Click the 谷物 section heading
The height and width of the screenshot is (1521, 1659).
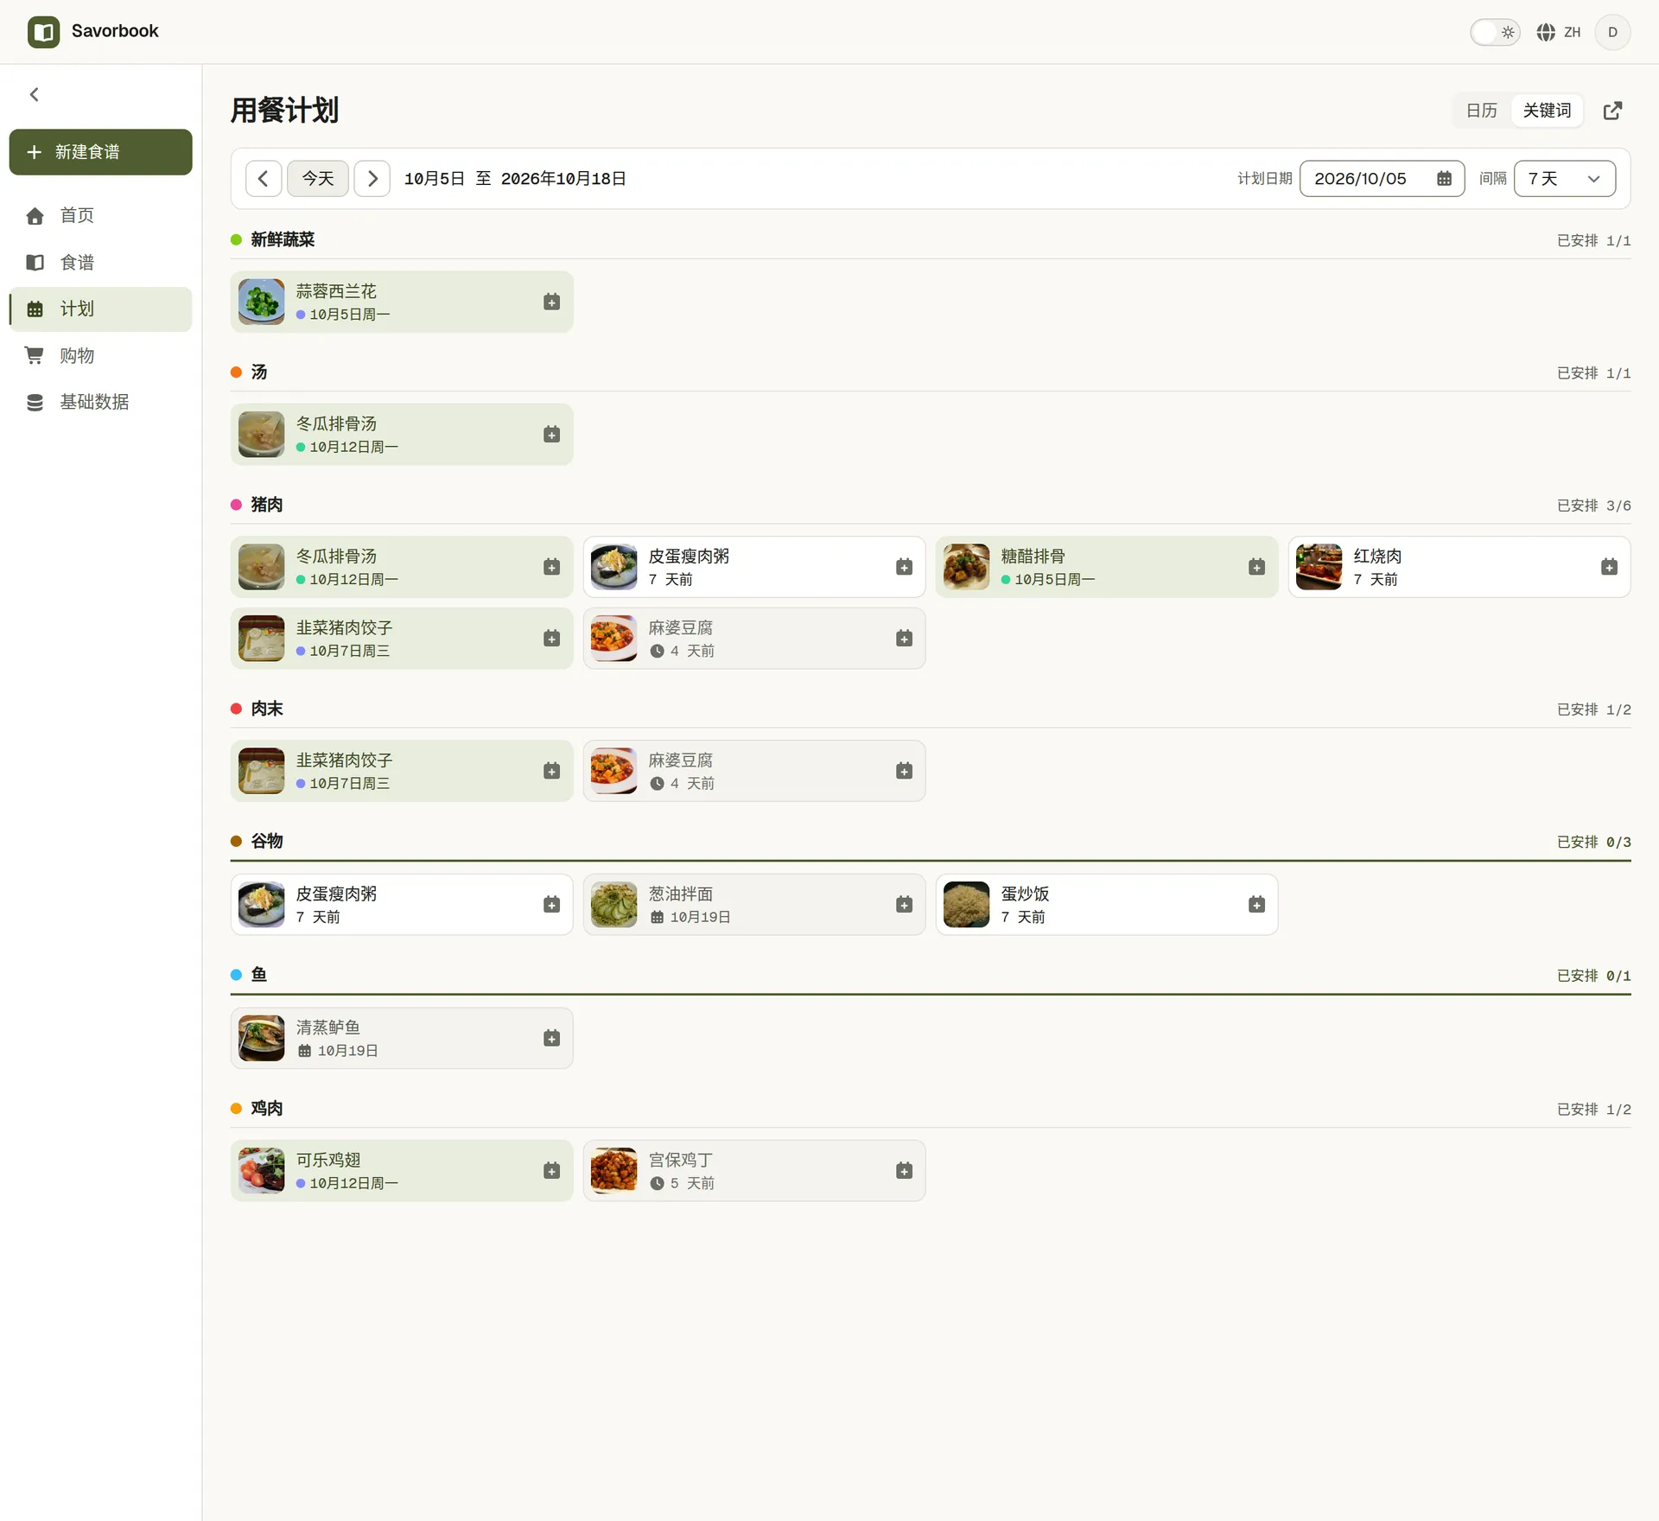pyautogui.click(x=267, y=841)
